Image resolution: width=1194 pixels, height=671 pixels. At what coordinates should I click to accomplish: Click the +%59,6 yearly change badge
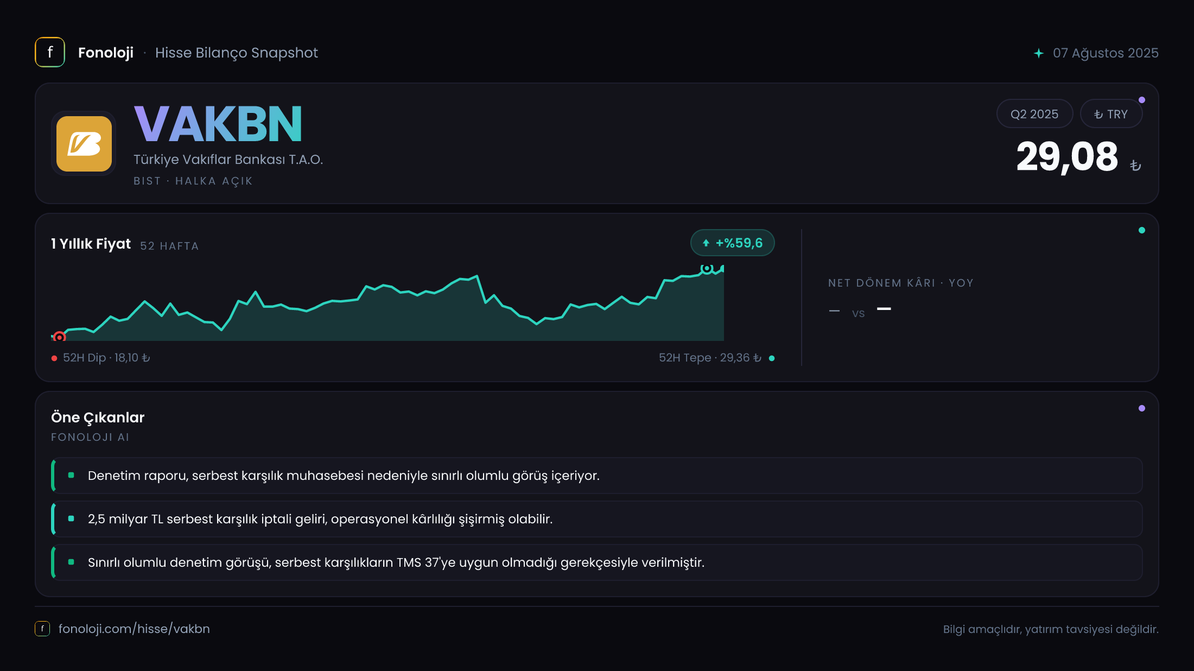click(x=732, y=243)
